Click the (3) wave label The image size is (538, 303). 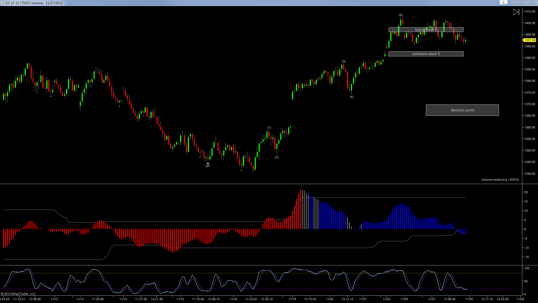point(344,61)
